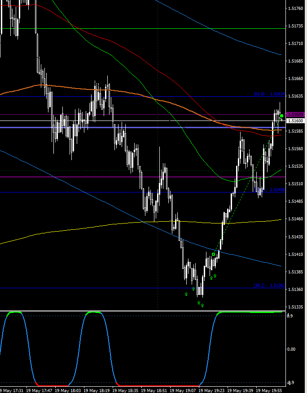
Task: Click the 19 May 19:07 time label
Action: (x=183, y=390)
